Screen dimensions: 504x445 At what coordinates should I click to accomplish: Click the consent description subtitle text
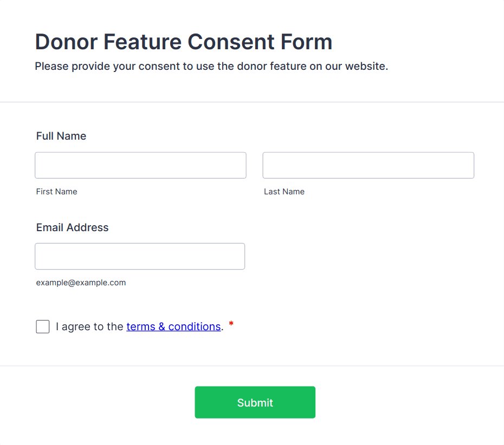click(x=211, y=67)
